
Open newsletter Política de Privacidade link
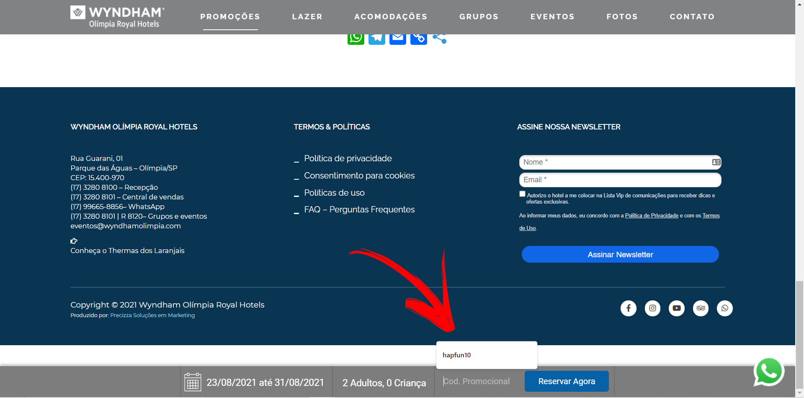[x=652, y=216]
